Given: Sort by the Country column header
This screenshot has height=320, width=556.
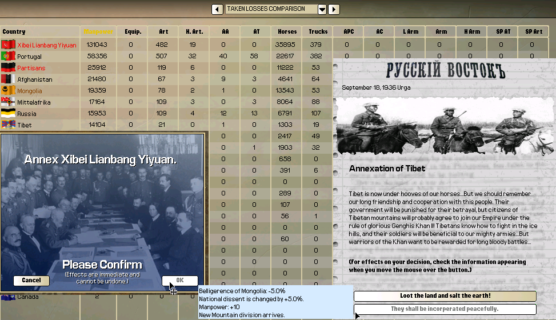Looking at the screenshot, I should click(40, 31).
